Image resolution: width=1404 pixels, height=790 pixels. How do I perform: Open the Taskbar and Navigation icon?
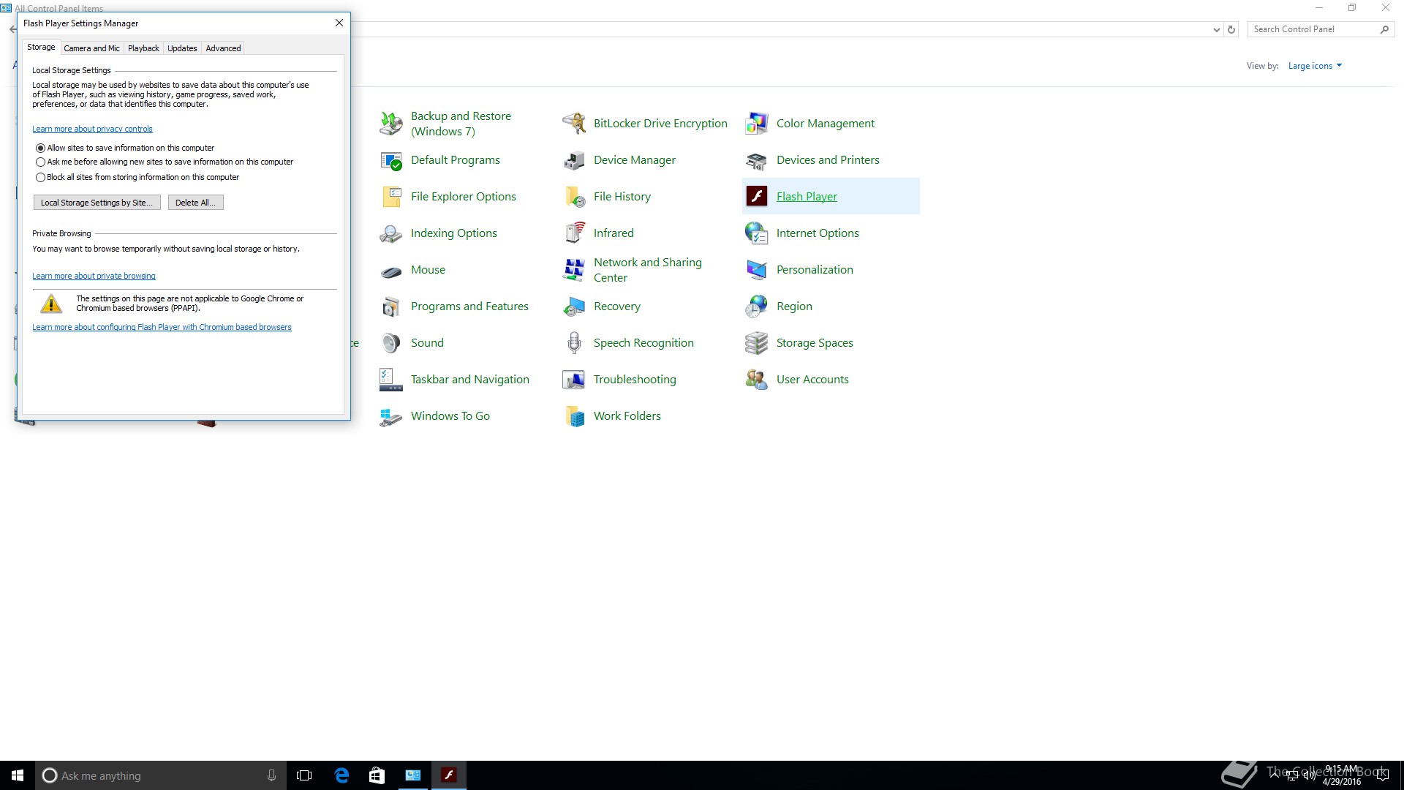pos(391,380)
